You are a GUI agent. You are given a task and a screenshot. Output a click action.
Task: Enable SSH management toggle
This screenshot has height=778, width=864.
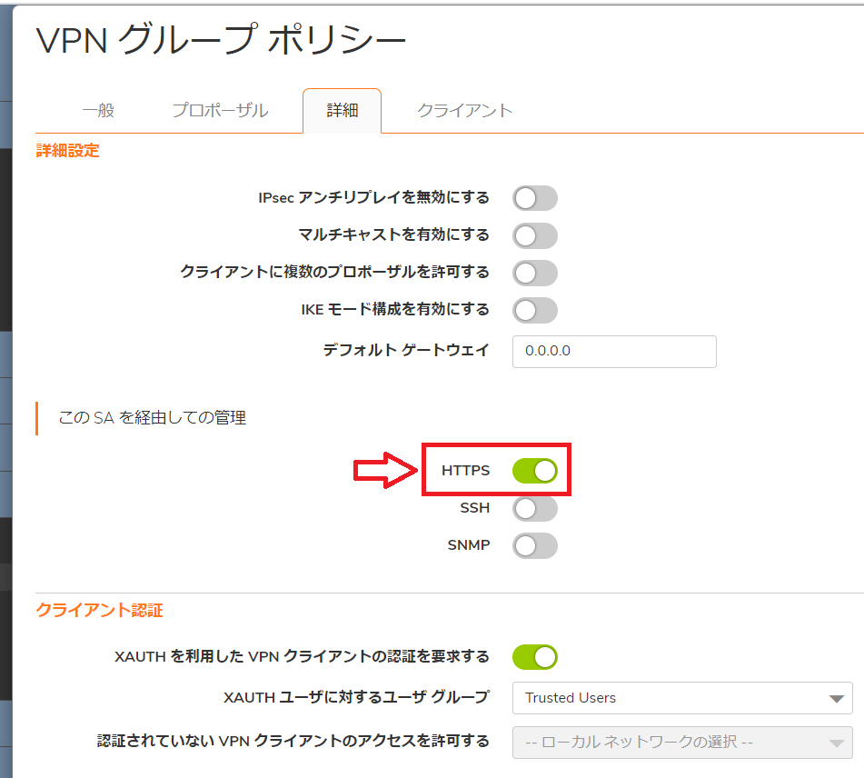tap(535, 508)
